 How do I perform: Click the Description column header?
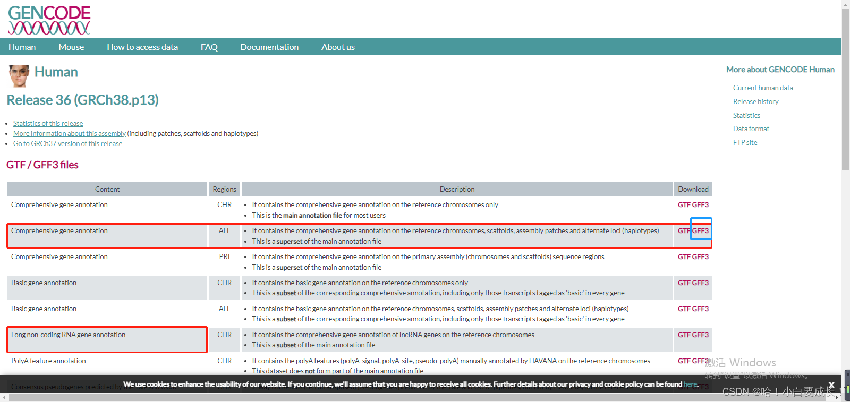(457, 189)
